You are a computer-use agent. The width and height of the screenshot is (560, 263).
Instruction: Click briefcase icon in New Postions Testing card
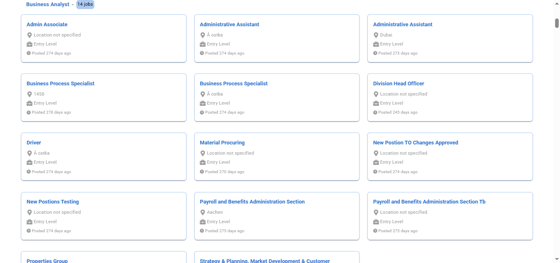coord(30,222)
